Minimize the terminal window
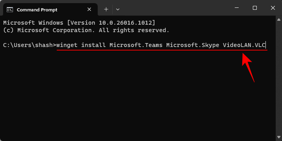The height and width of the screenshot is (141, 282). click(x=237, y=8)
